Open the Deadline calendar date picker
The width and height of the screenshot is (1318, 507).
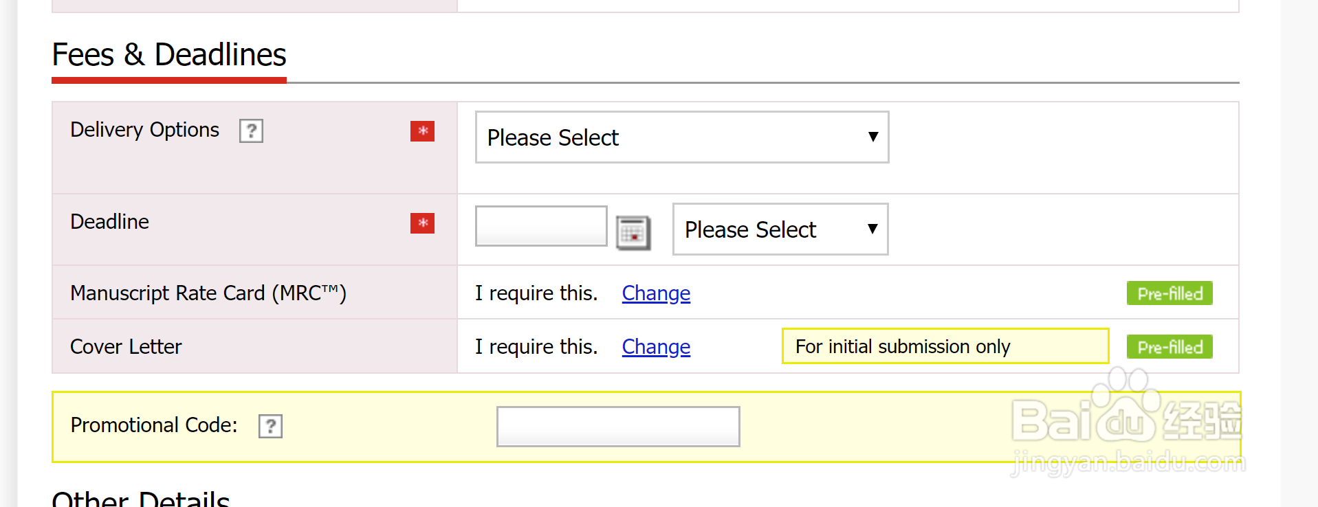pyautogui.click(x=633, y=233)
